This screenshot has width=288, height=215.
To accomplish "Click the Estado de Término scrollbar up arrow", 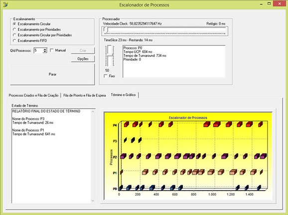I will (93, 111).
